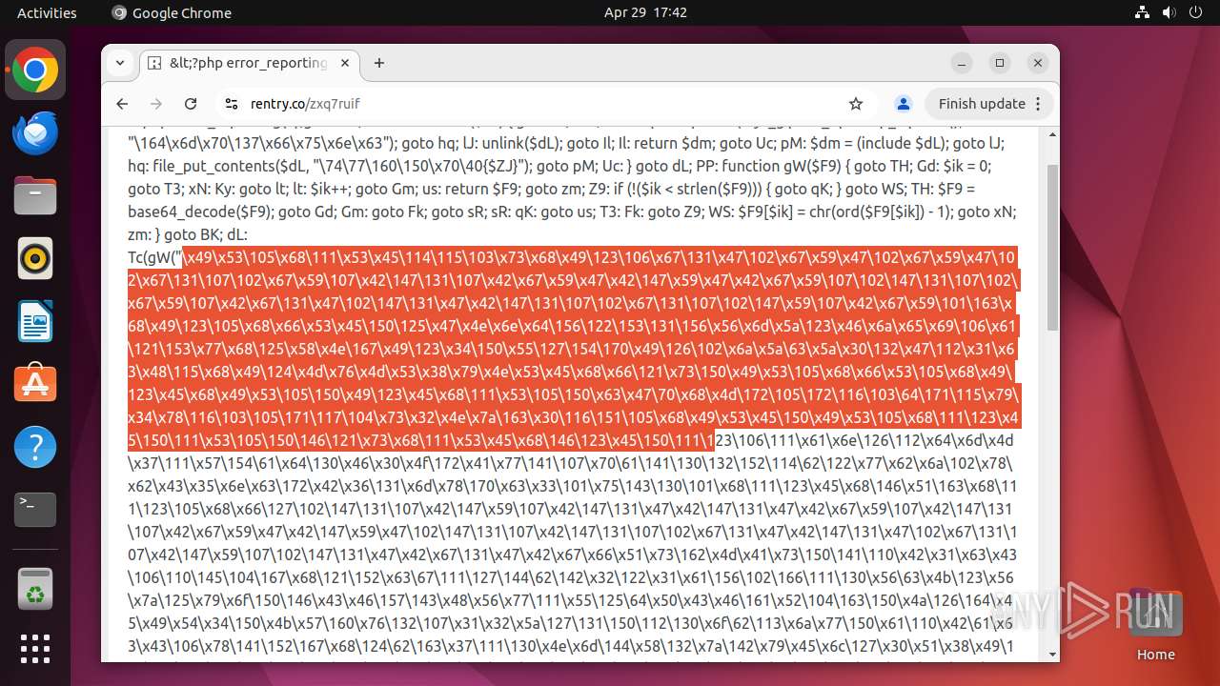Click the highlighted encoded text block
1220x686 pixels.
coord(573,348)
